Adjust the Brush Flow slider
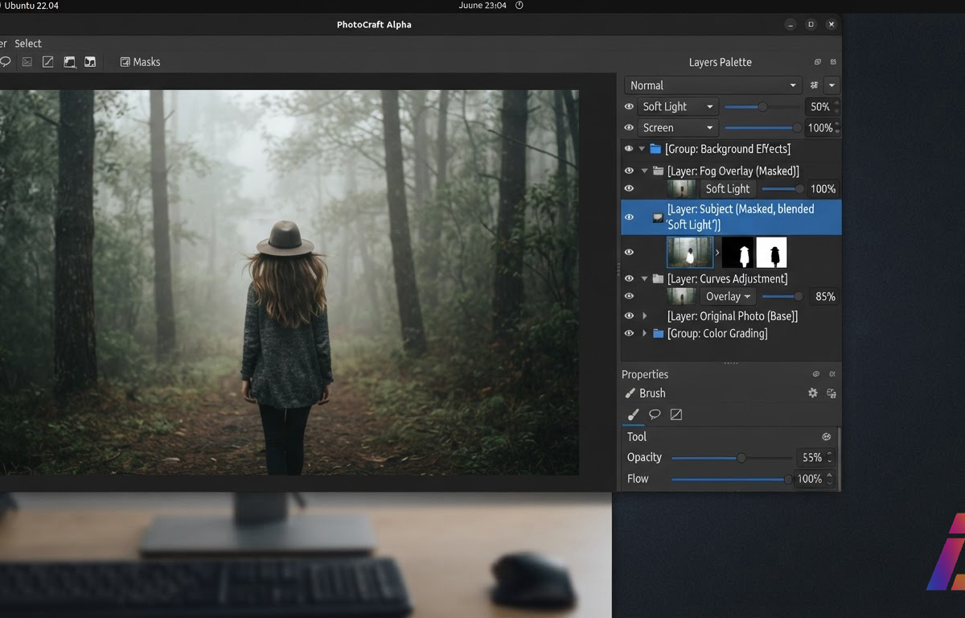 pyautogui.click(x=732, y=479)
